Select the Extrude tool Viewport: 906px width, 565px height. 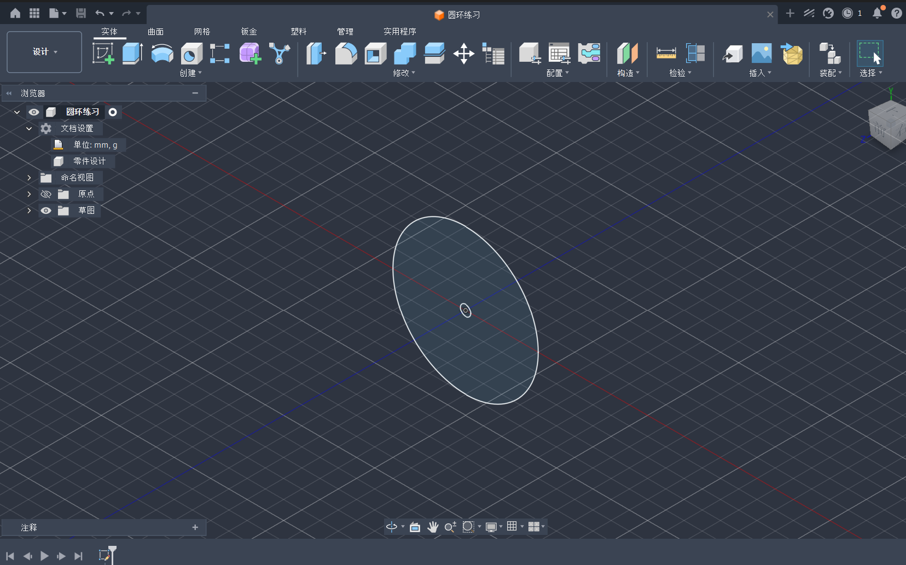pyautogui.click(x=132, y=54)
